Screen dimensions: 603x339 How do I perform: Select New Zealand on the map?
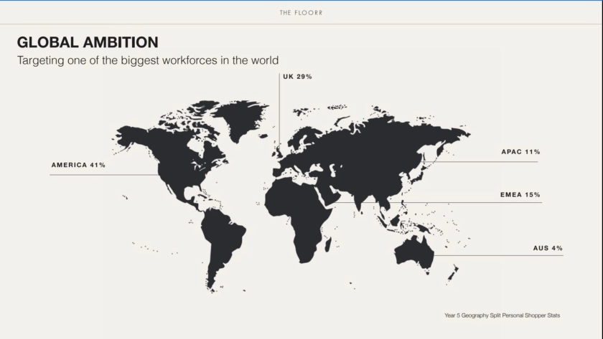coord(454,272)
